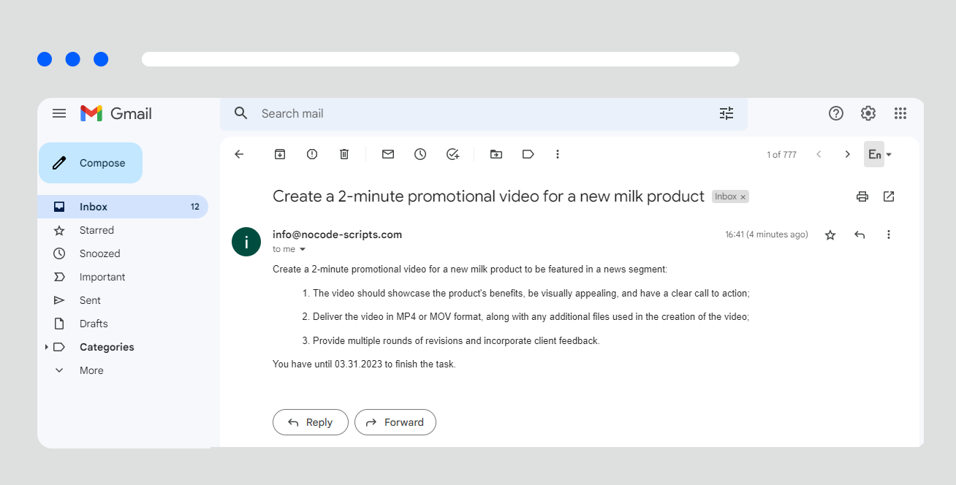The height and width of the screenshot is (485, 956).
Task: Click the Move to folder icon
Action: (496, 154)
